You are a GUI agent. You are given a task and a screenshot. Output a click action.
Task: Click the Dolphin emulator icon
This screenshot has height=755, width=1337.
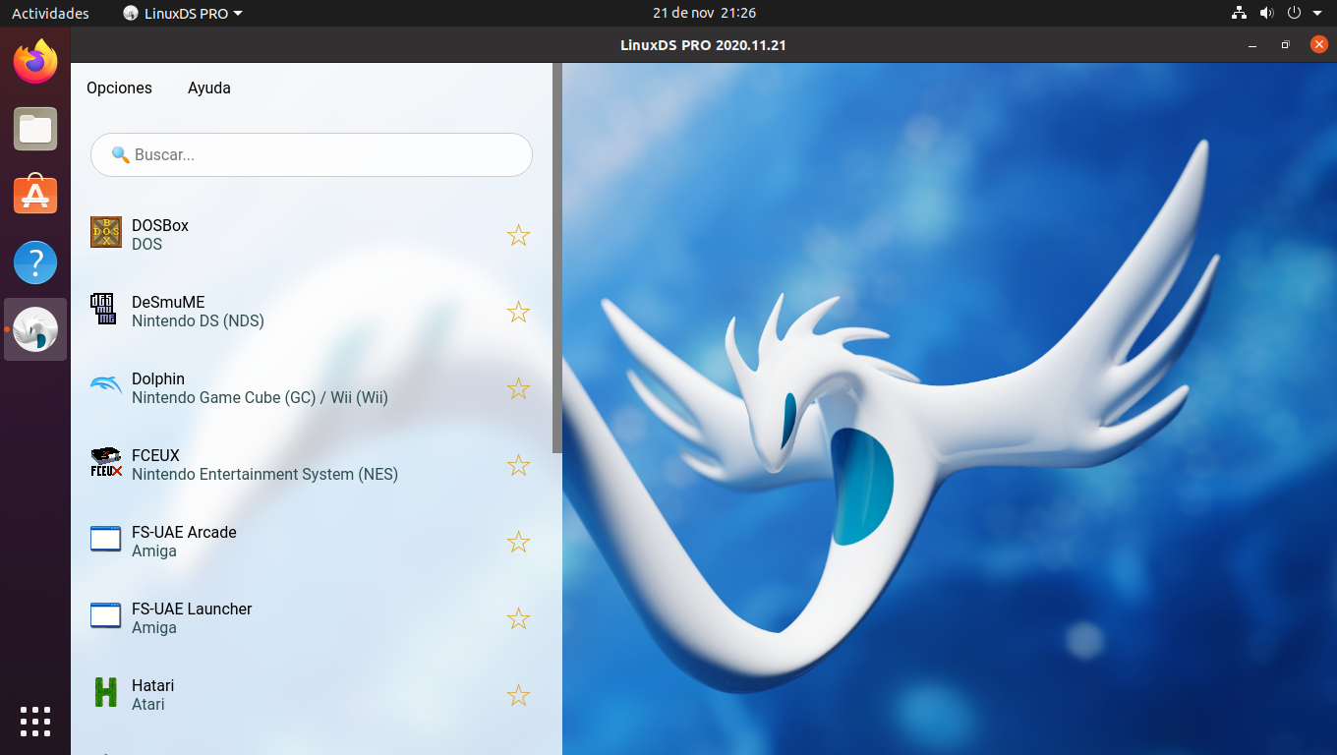[x=106, y=385]
